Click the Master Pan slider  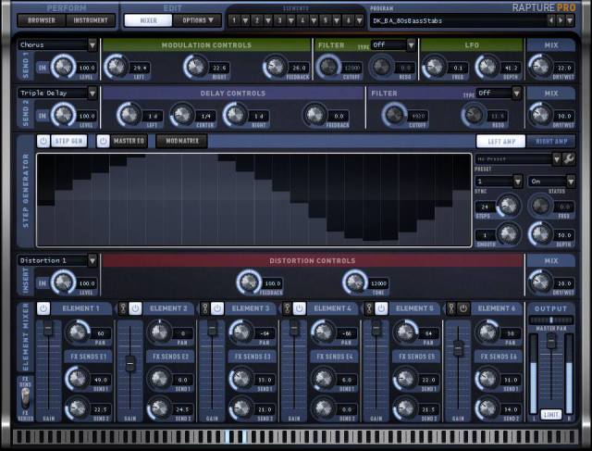coord(551,319)
